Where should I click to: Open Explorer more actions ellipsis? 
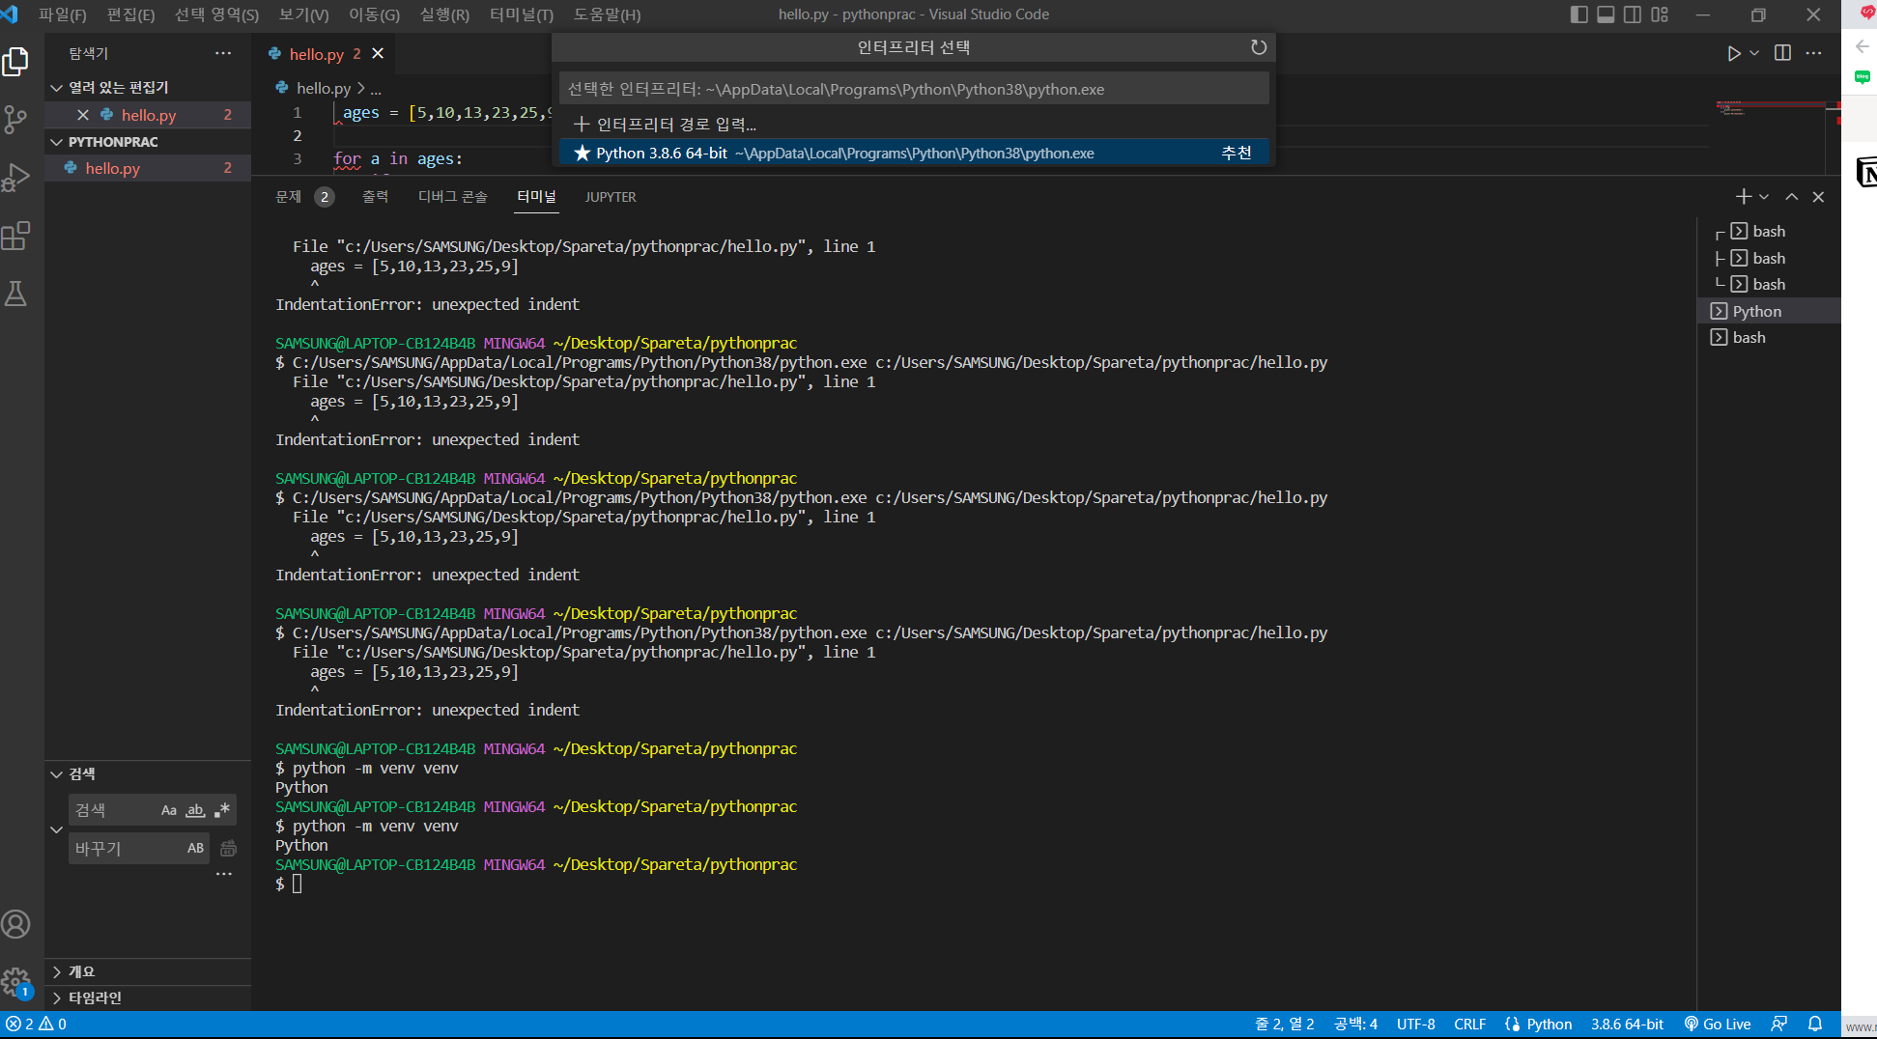[x=223, y=53]
